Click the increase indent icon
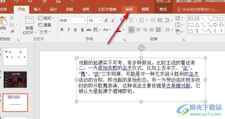The image size is (225, 119). (160, 20)
